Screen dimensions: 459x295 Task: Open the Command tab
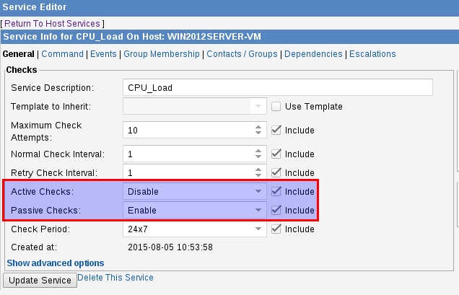pyautogui.click(x=62, y=54)
